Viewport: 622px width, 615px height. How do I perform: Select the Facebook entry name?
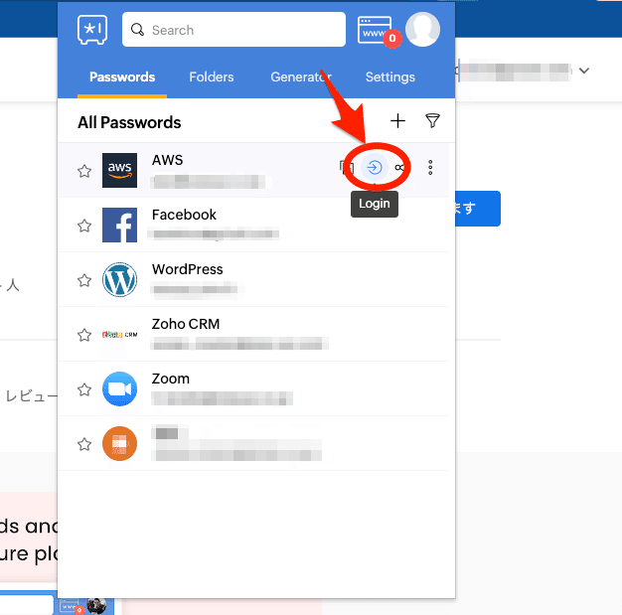184,215
